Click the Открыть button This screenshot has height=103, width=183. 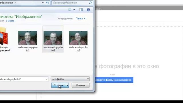pyautogui.click(x=58, y=85)
